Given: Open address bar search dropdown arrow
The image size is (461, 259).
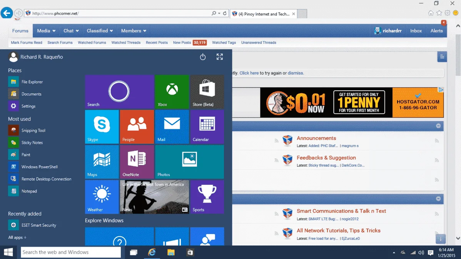Looking at the screenshot, I should point(219,13).
